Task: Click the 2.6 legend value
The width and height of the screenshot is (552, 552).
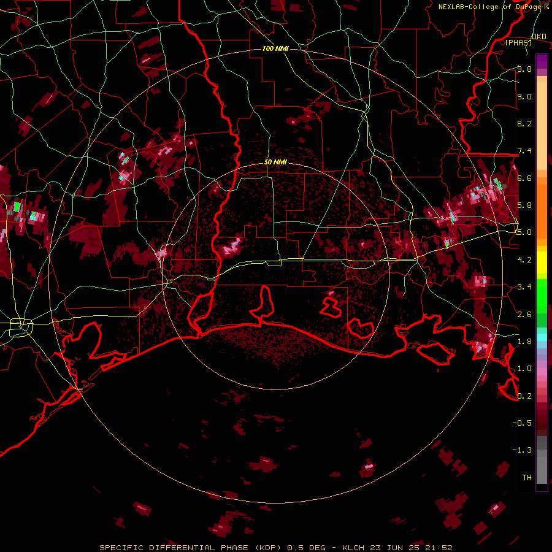Action: [x=524, y=315]
